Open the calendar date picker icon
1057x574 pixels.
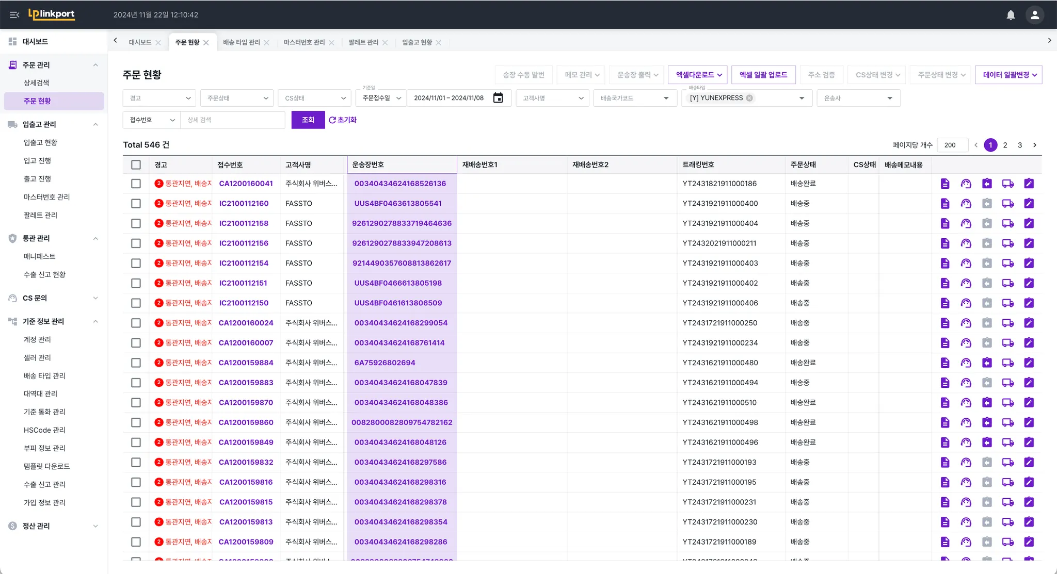coord(498,98)
